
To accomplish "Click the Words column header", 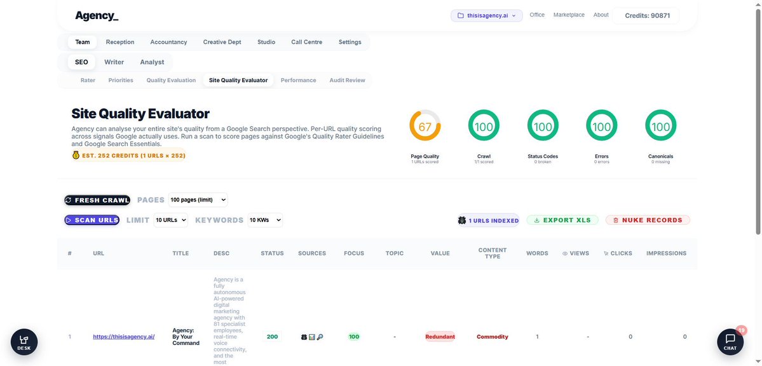I will point(537,254).
